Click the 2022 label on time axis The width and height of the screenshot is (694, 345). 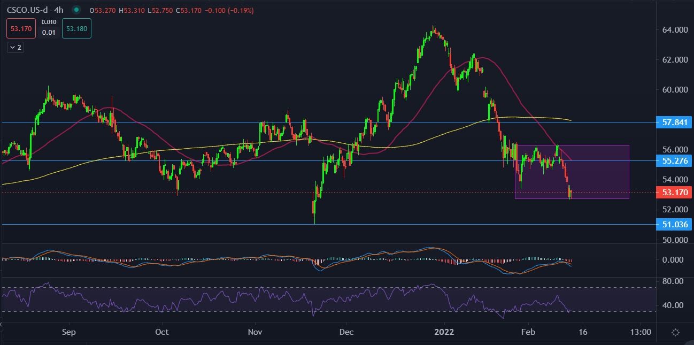point(444,332)
